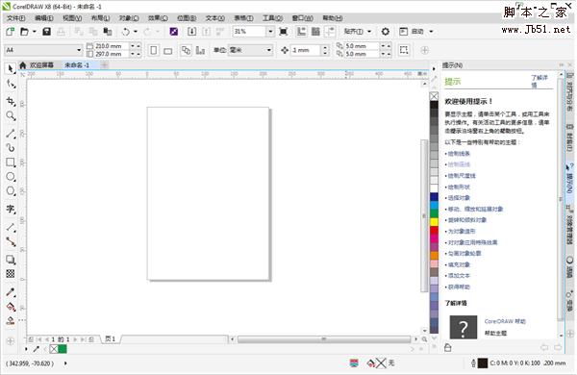Set page to portrait orientation

click(154, 50)
